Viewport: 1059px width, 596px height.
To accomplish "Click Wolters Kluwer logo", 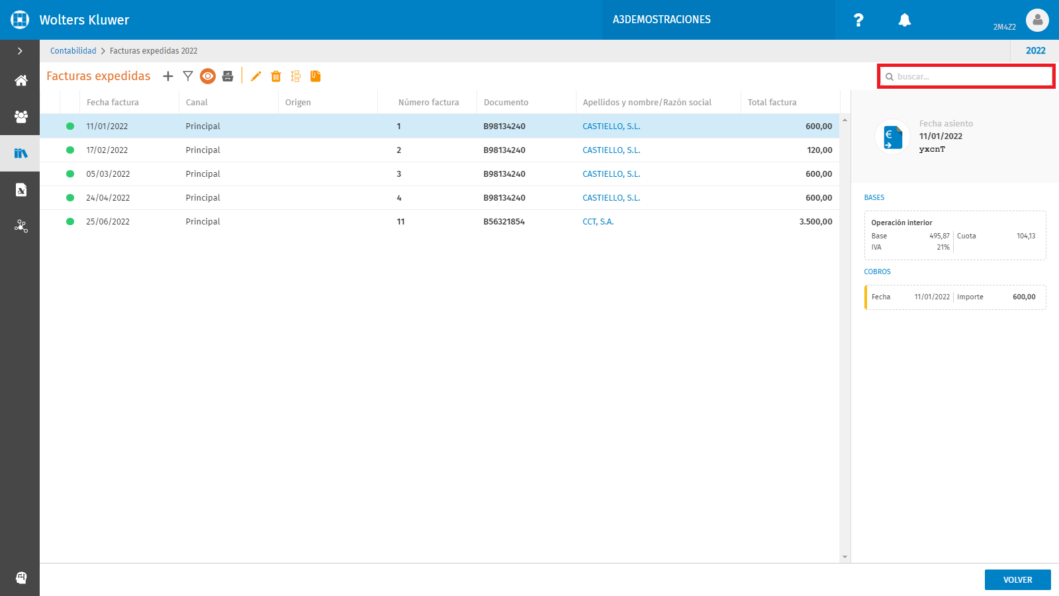I will tap(20, 20).
